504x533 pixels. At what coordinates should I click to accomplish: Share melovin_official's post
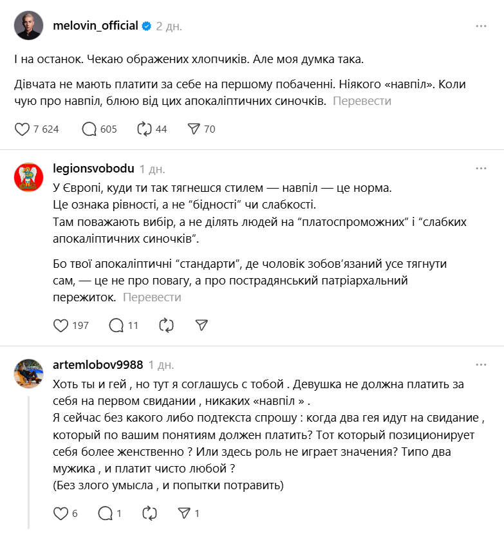[x=193, y=129]
